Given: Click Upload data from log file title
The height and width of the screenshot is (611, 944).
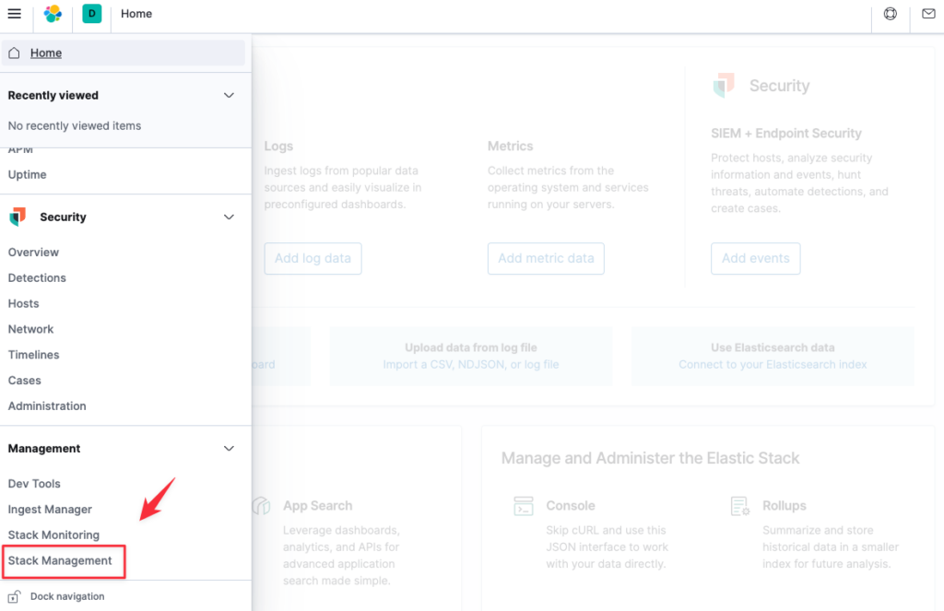Looking at the screenshot, I should (x=471, y=348).
